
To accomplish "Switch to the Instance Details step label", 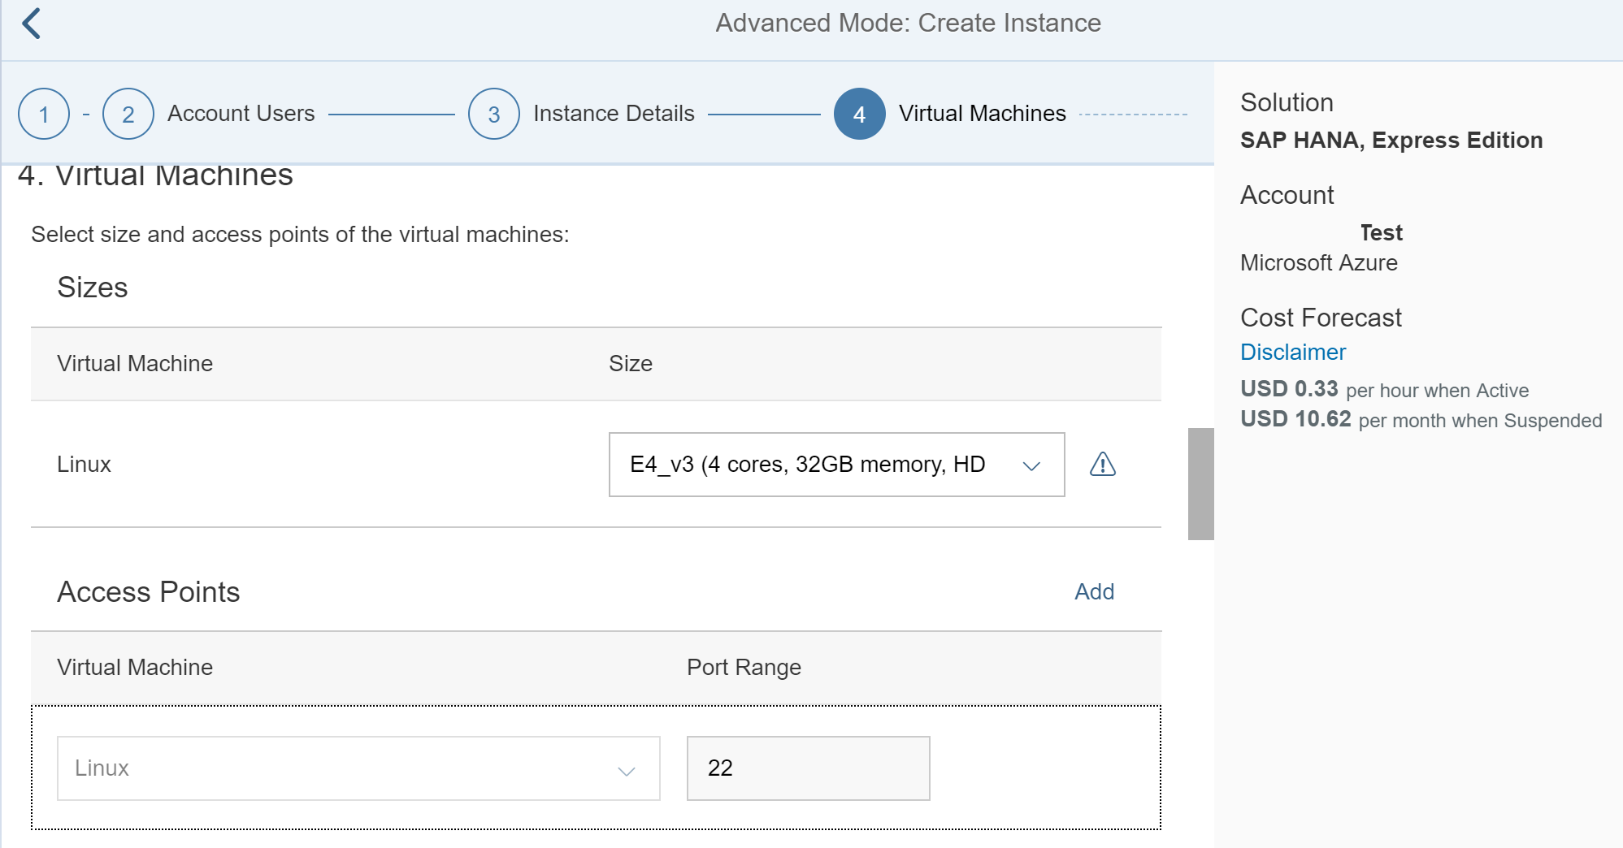I will click(614, 114).
